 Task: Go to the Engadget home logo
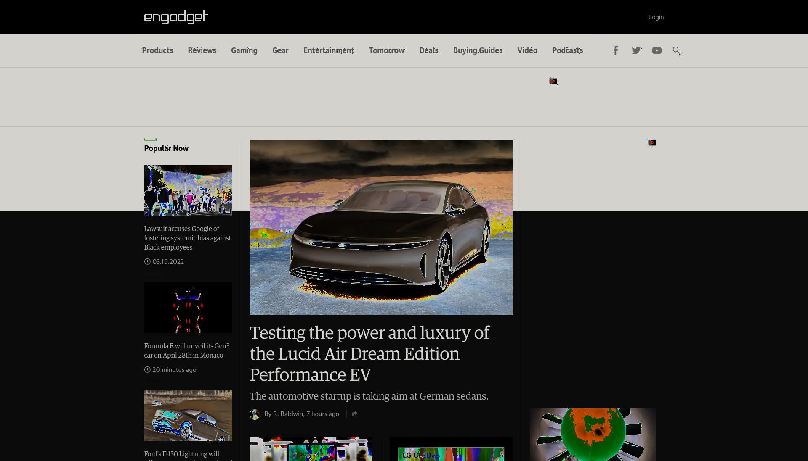[x=176, y=17]
